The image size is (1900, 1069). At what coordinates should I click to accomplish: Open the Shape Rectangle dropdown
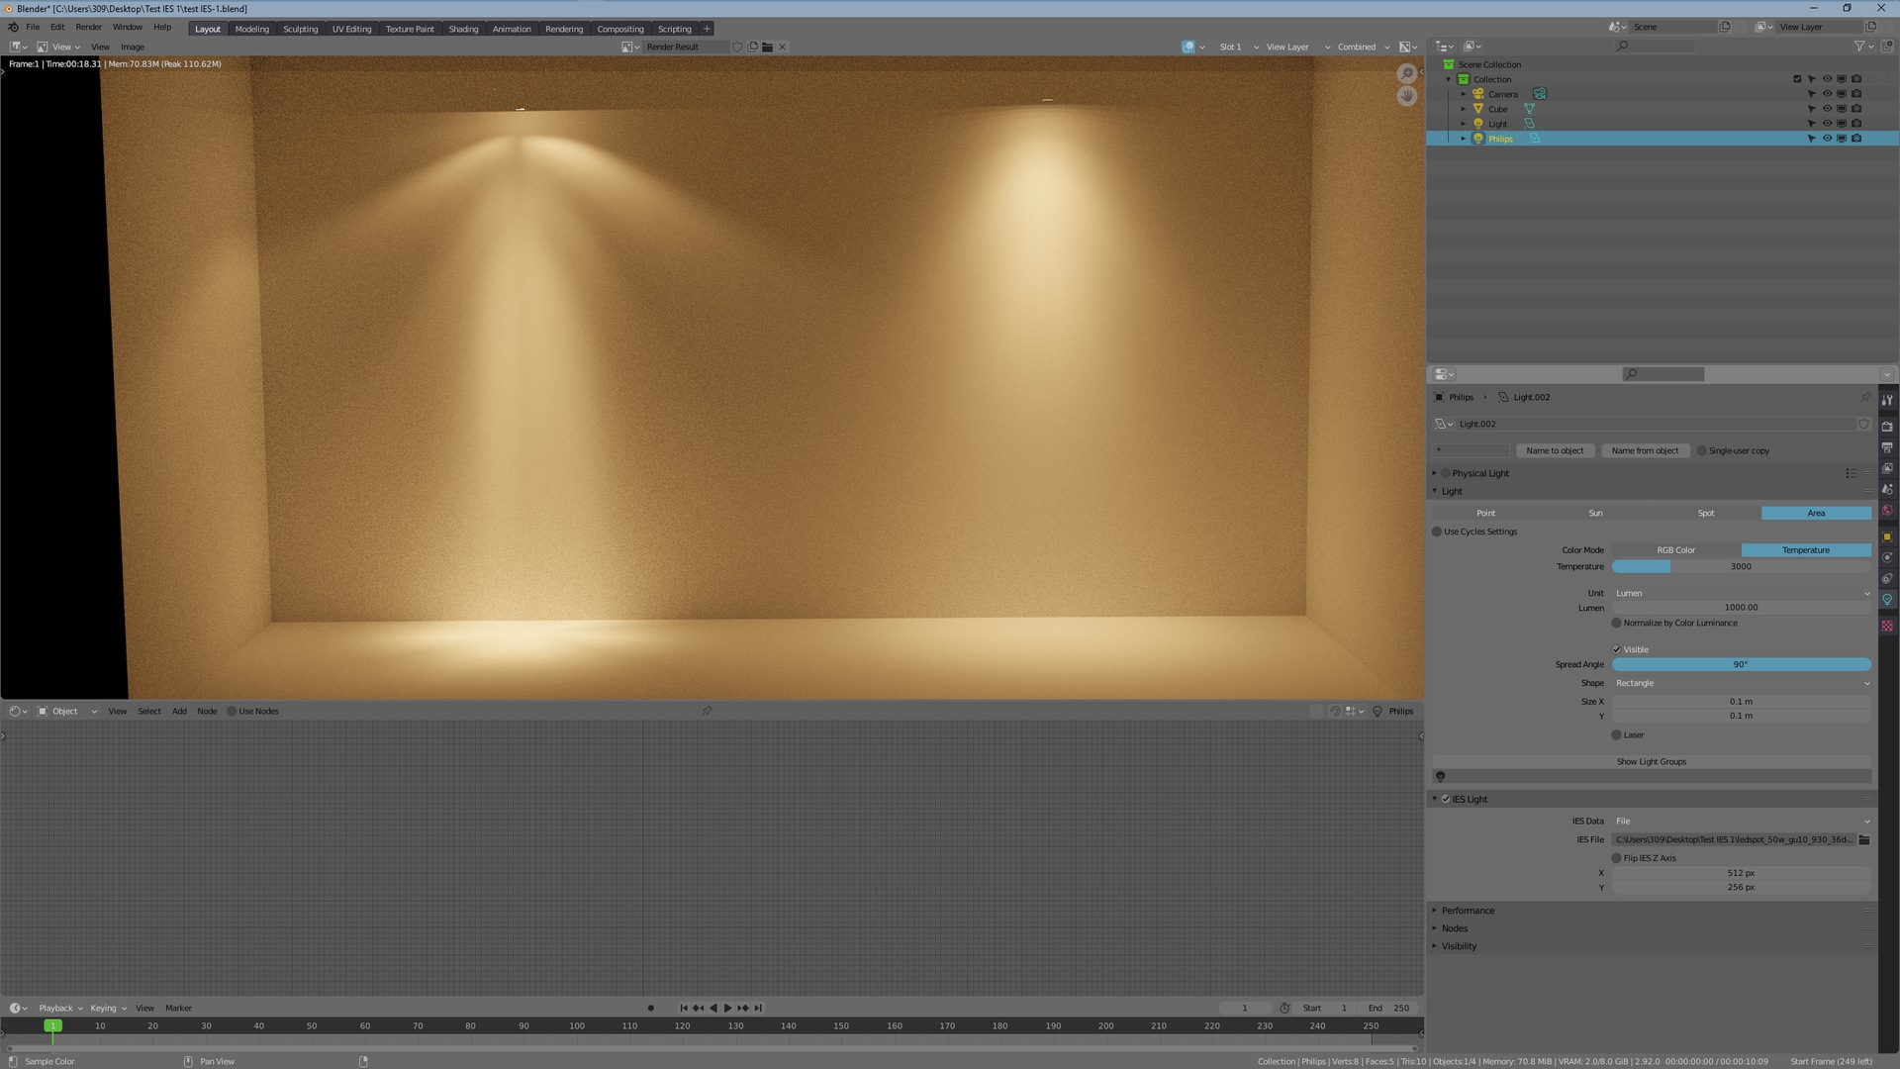(x=1741, y=683)
